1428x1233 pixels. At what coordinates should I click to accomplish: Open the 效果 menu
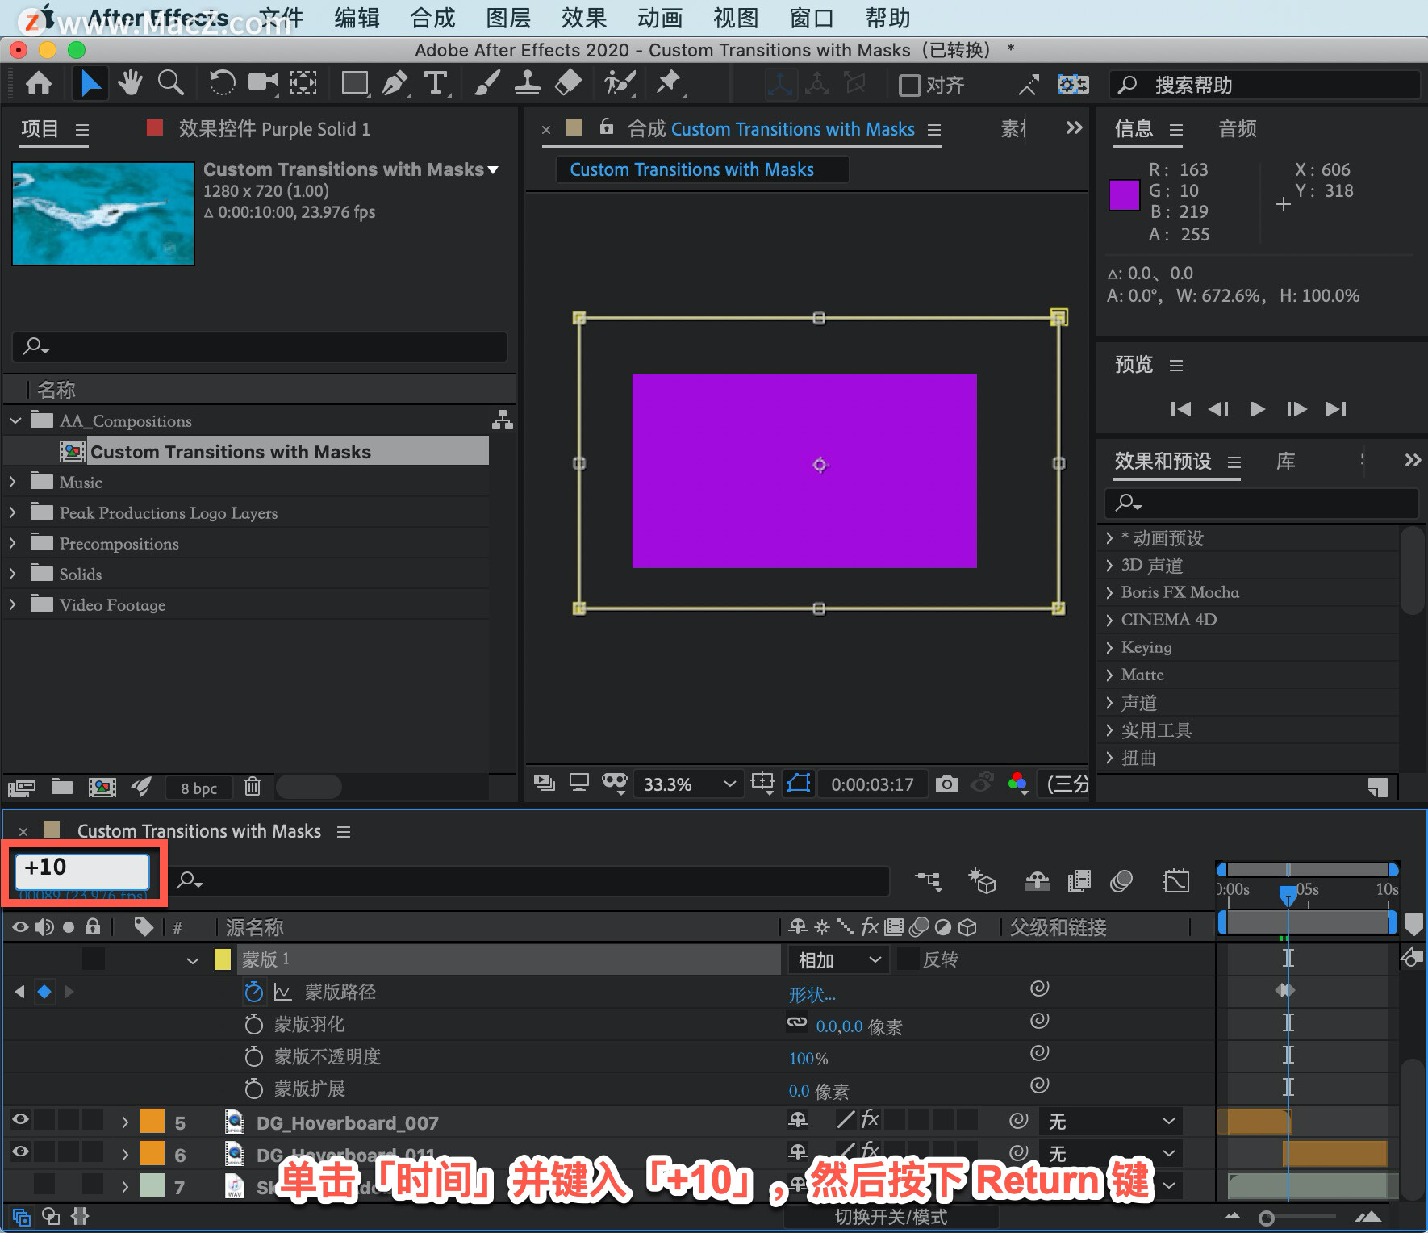[x=583, y=18]
